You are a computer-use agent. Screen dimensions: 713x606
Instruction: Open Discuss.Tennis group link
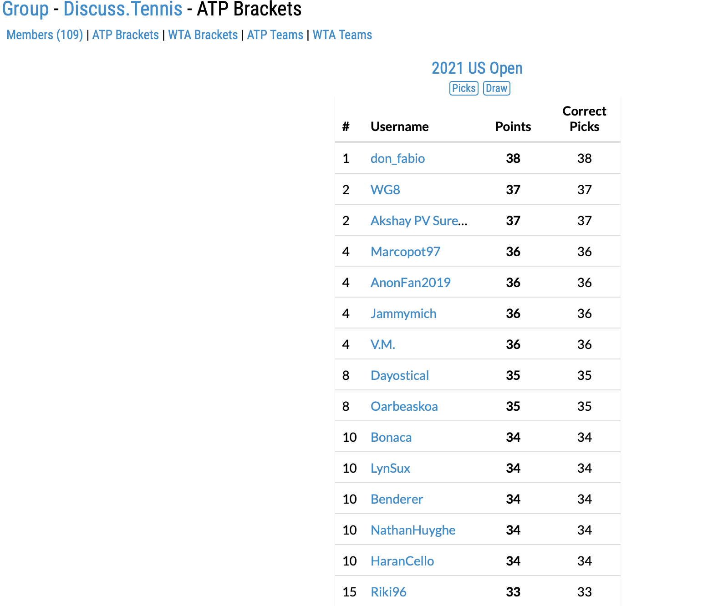[123, 9]
